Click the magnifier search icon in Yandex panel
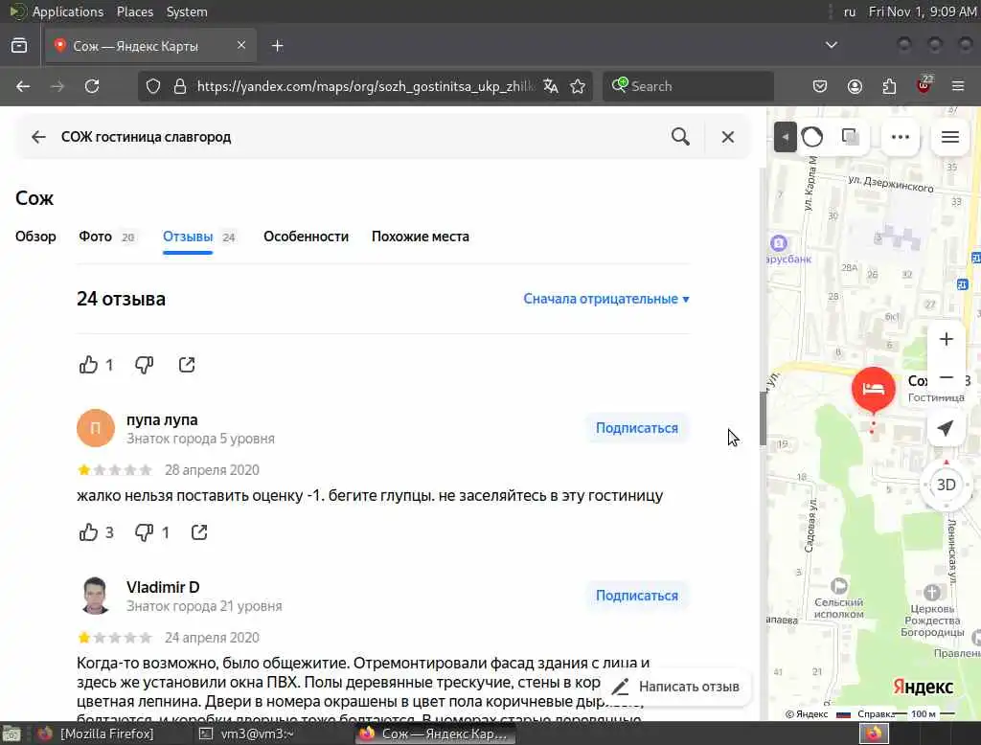981x745 pixels. click(x=681, y=137)
